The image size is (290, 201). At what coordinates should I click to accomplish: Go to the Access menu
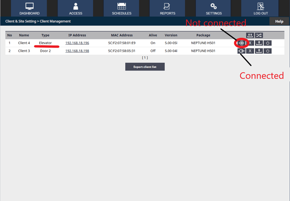(x=75, y=8)
